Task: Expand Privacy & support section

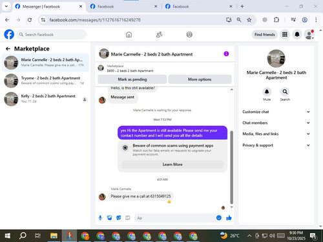Action: coord(276,145)
